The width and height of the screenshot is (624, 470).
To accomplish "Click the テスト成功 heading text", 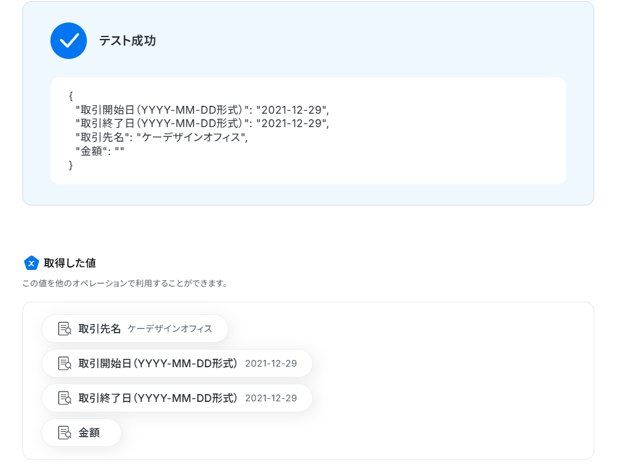I will [x=128, y=41].
